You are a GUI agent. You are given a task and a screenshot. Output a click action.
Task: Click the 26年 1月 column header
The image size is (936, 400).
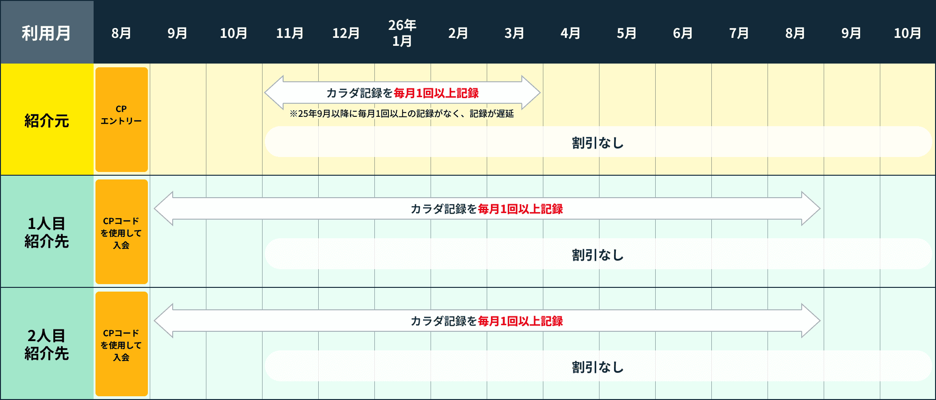(402, 33)
